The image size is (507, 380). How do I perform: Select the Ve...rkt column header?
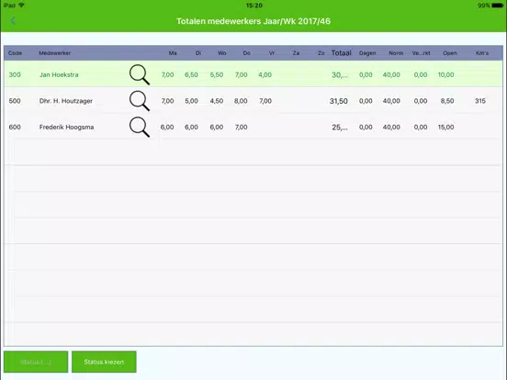pos(421,53)
